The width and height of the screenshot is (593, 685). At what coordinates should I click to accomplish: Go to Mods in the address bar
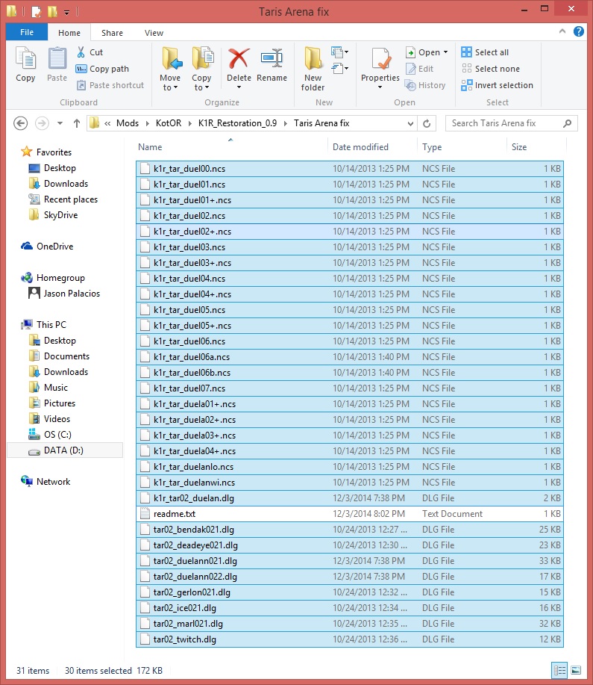point(128,123)
